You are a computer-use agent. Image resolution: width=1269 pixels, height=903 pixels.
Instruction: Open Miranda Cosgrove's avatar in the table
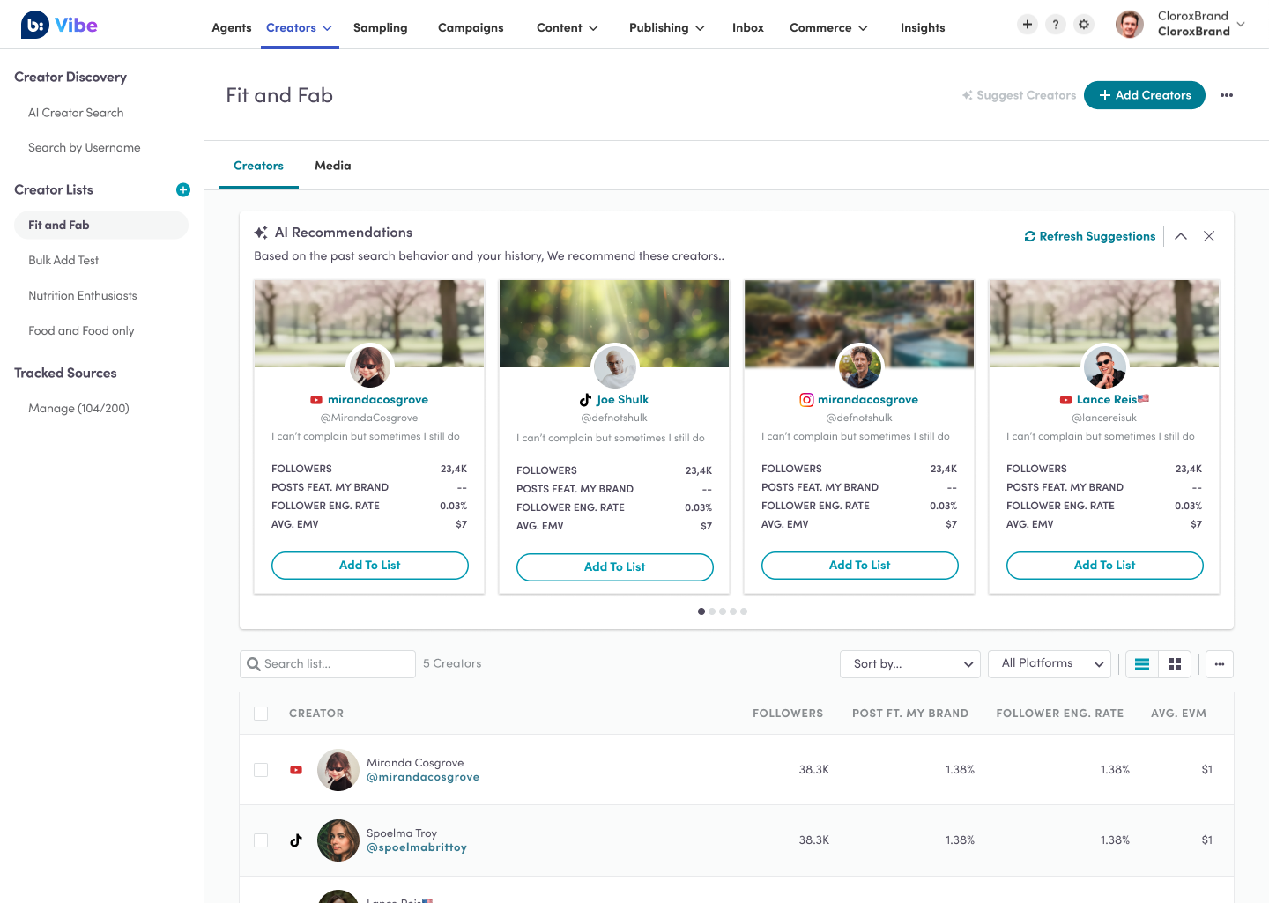[x=338, y=770]
